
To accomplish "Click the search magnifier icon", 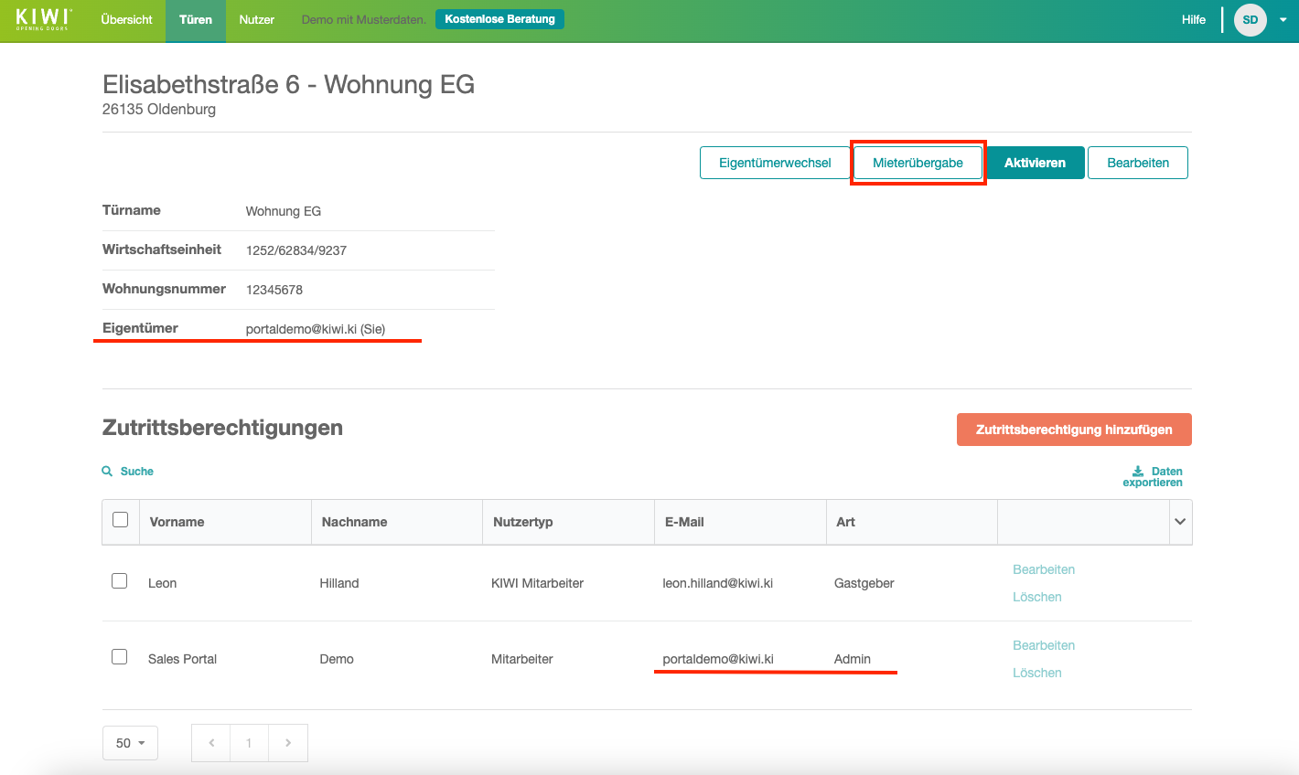I will point(107,472).
